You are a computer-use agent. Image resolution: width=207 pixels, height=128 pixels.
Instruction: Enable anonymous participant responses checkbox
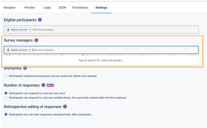[x=6, y=76]
